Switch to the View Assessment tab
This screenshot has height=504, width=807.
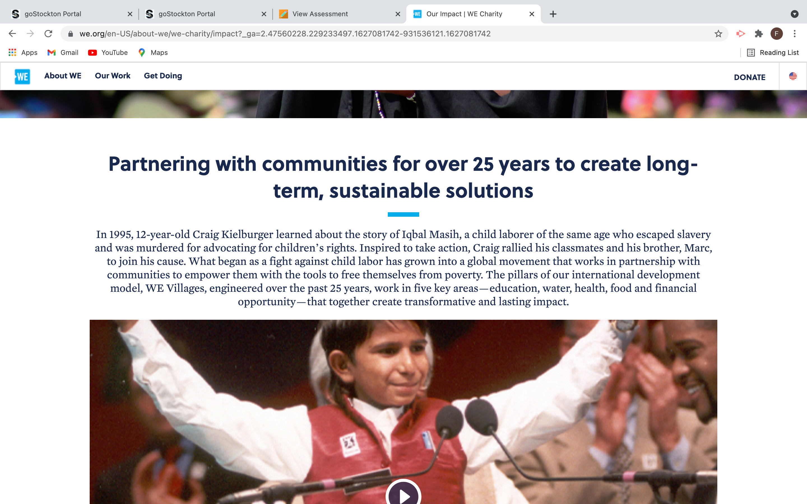(340, 14)
